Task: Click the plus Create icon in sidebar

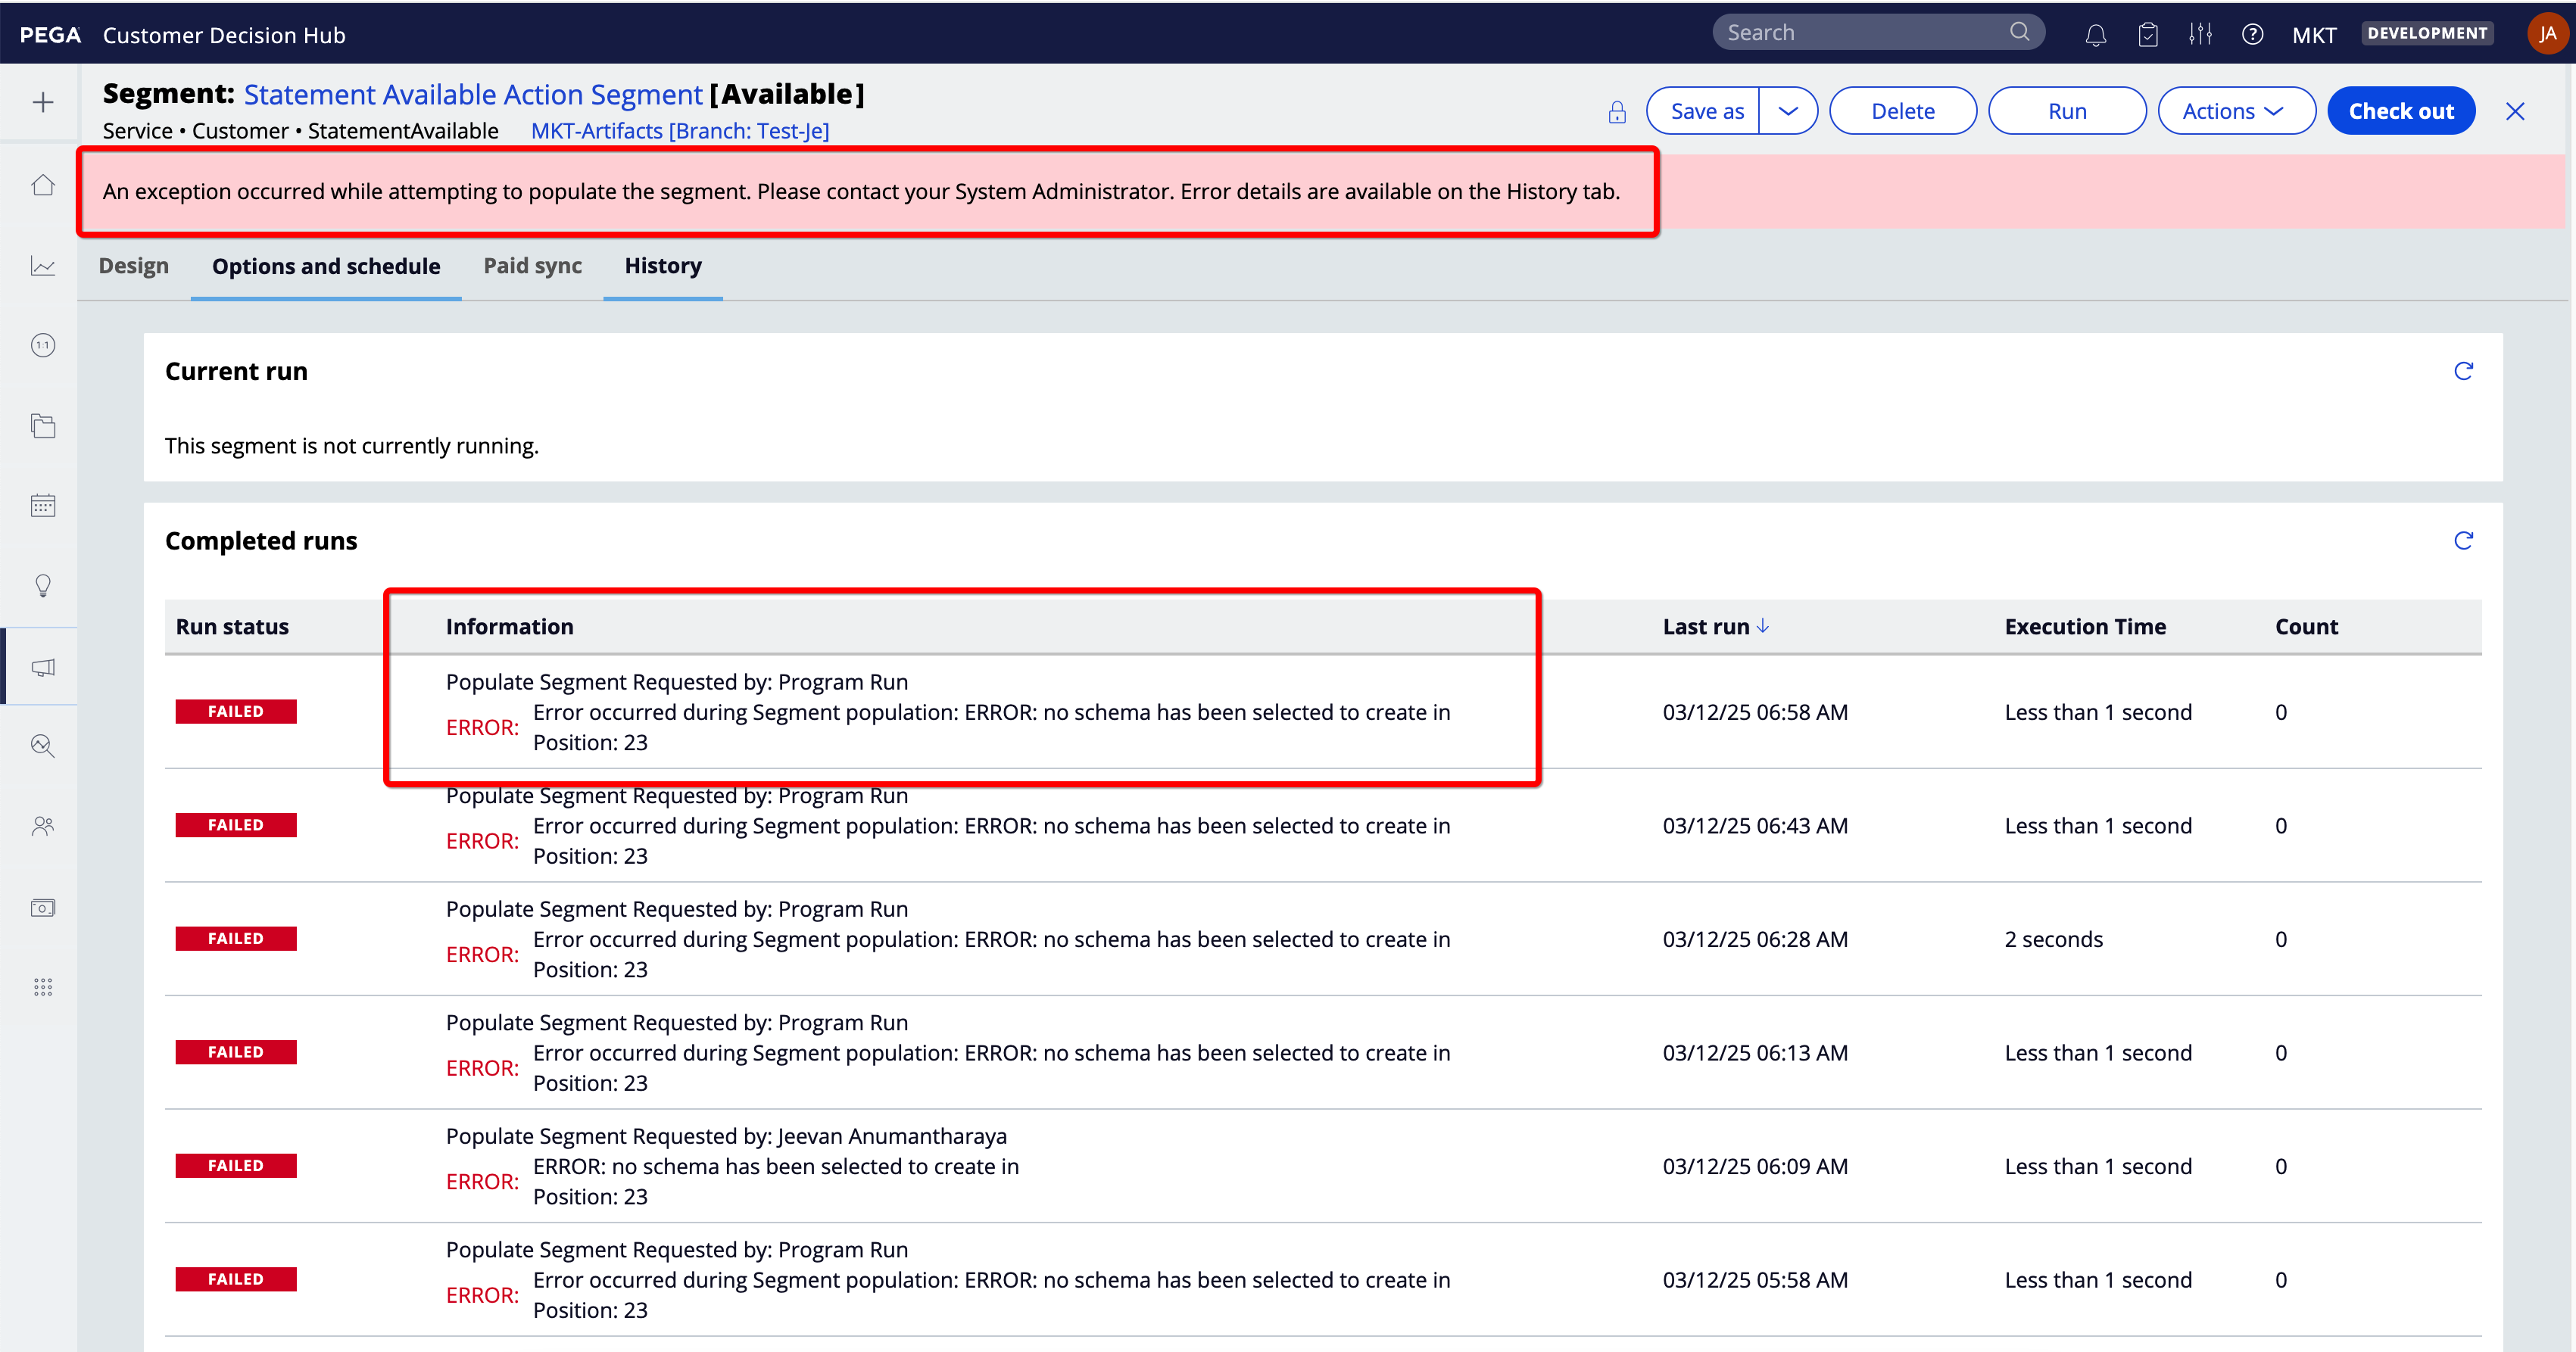Action: [43, 103]
